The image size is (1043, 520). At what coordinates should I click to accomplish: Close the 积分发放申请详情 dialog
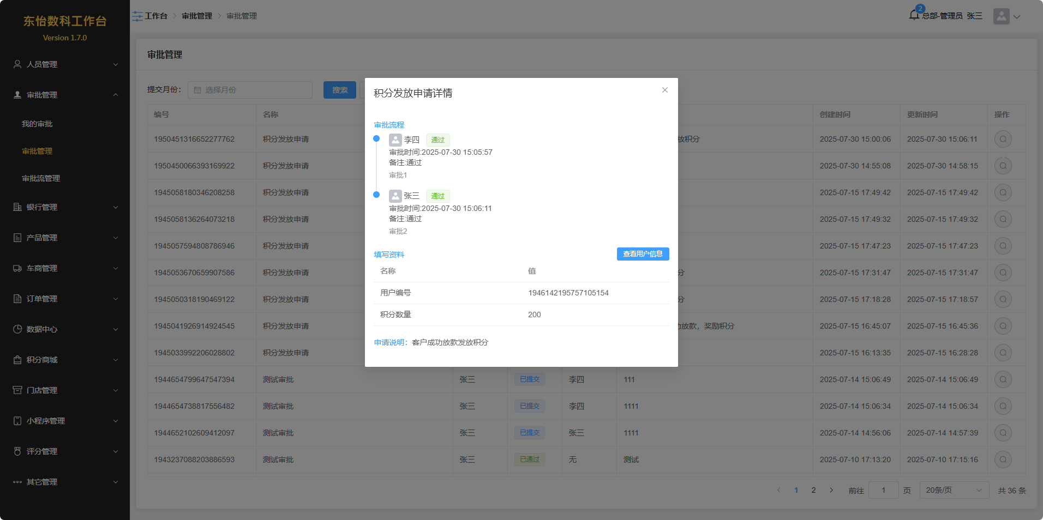point(664,90)
